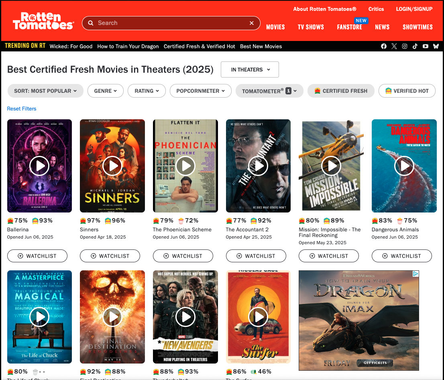The image size is (444, 380).
Task: Add Mission: Impossible to watchlist
Action: pos(329,256)
